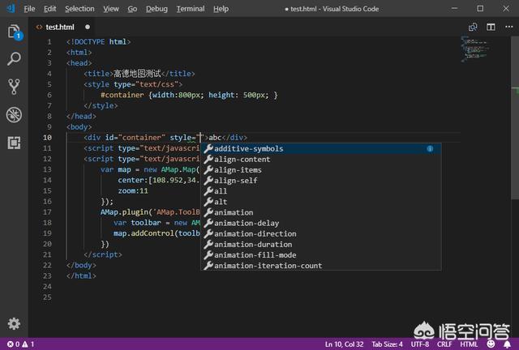Click the Manage gear icon
519x350 pixels.
[x=14, y=323]
